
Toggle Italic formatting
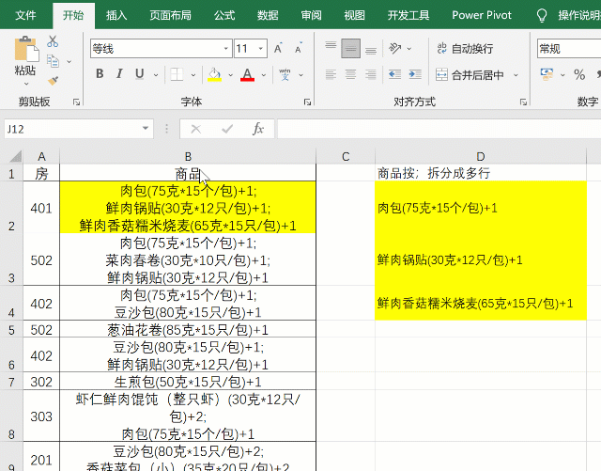[x=120, y=74]
